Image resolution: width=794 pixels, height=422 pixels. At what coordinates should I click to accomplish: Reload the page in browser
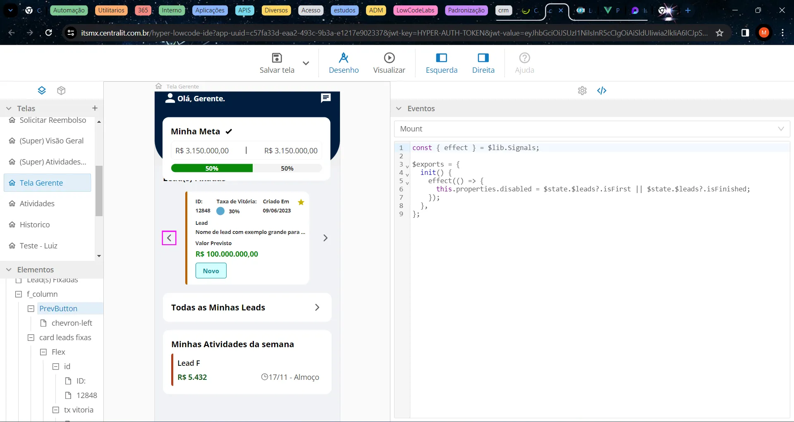click(x=48, y=33)
